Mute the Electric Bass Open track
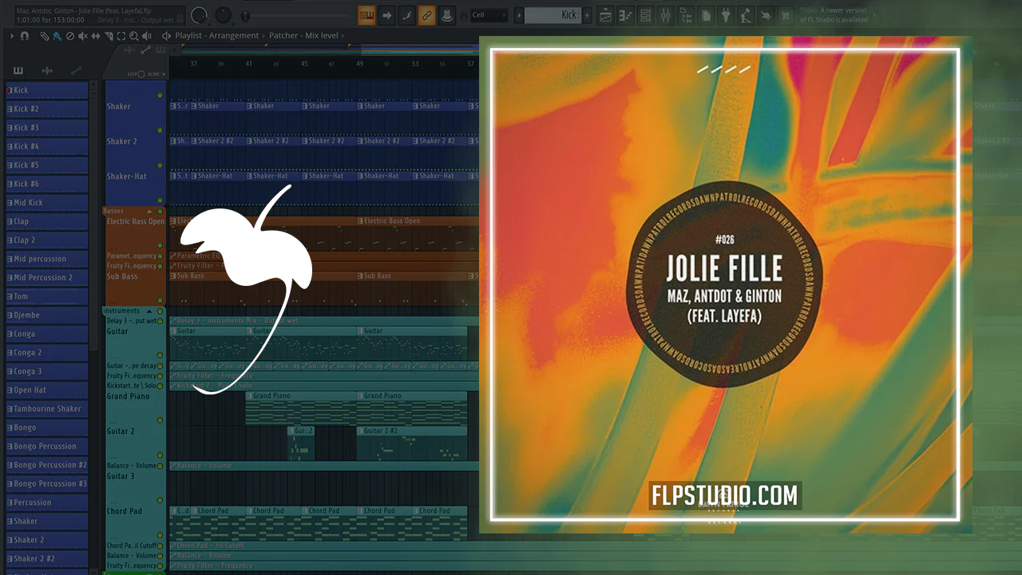 click(160, 245)
